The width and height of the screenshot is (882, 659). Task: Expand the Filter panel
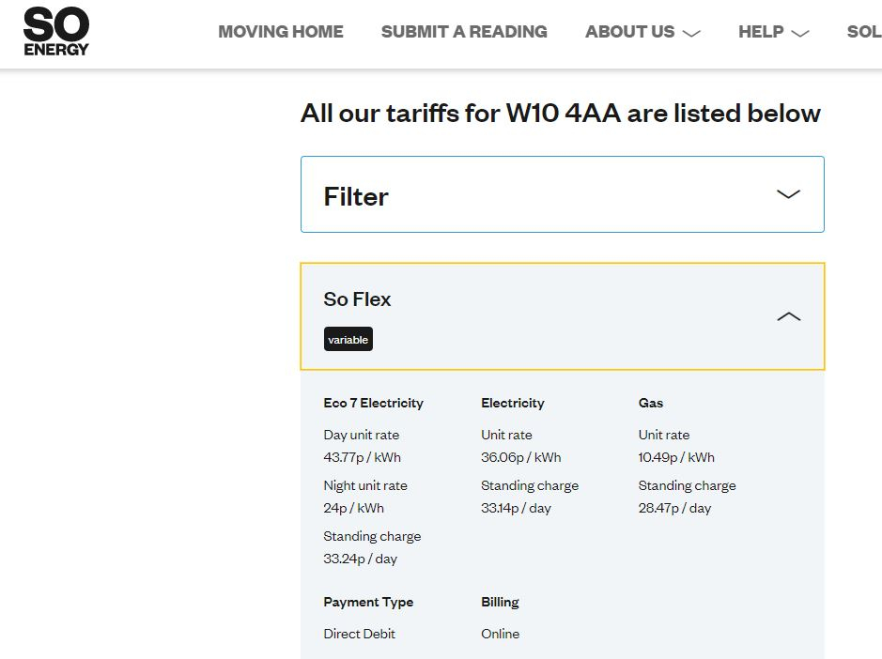pyautogui.click(x=563, y=194)
